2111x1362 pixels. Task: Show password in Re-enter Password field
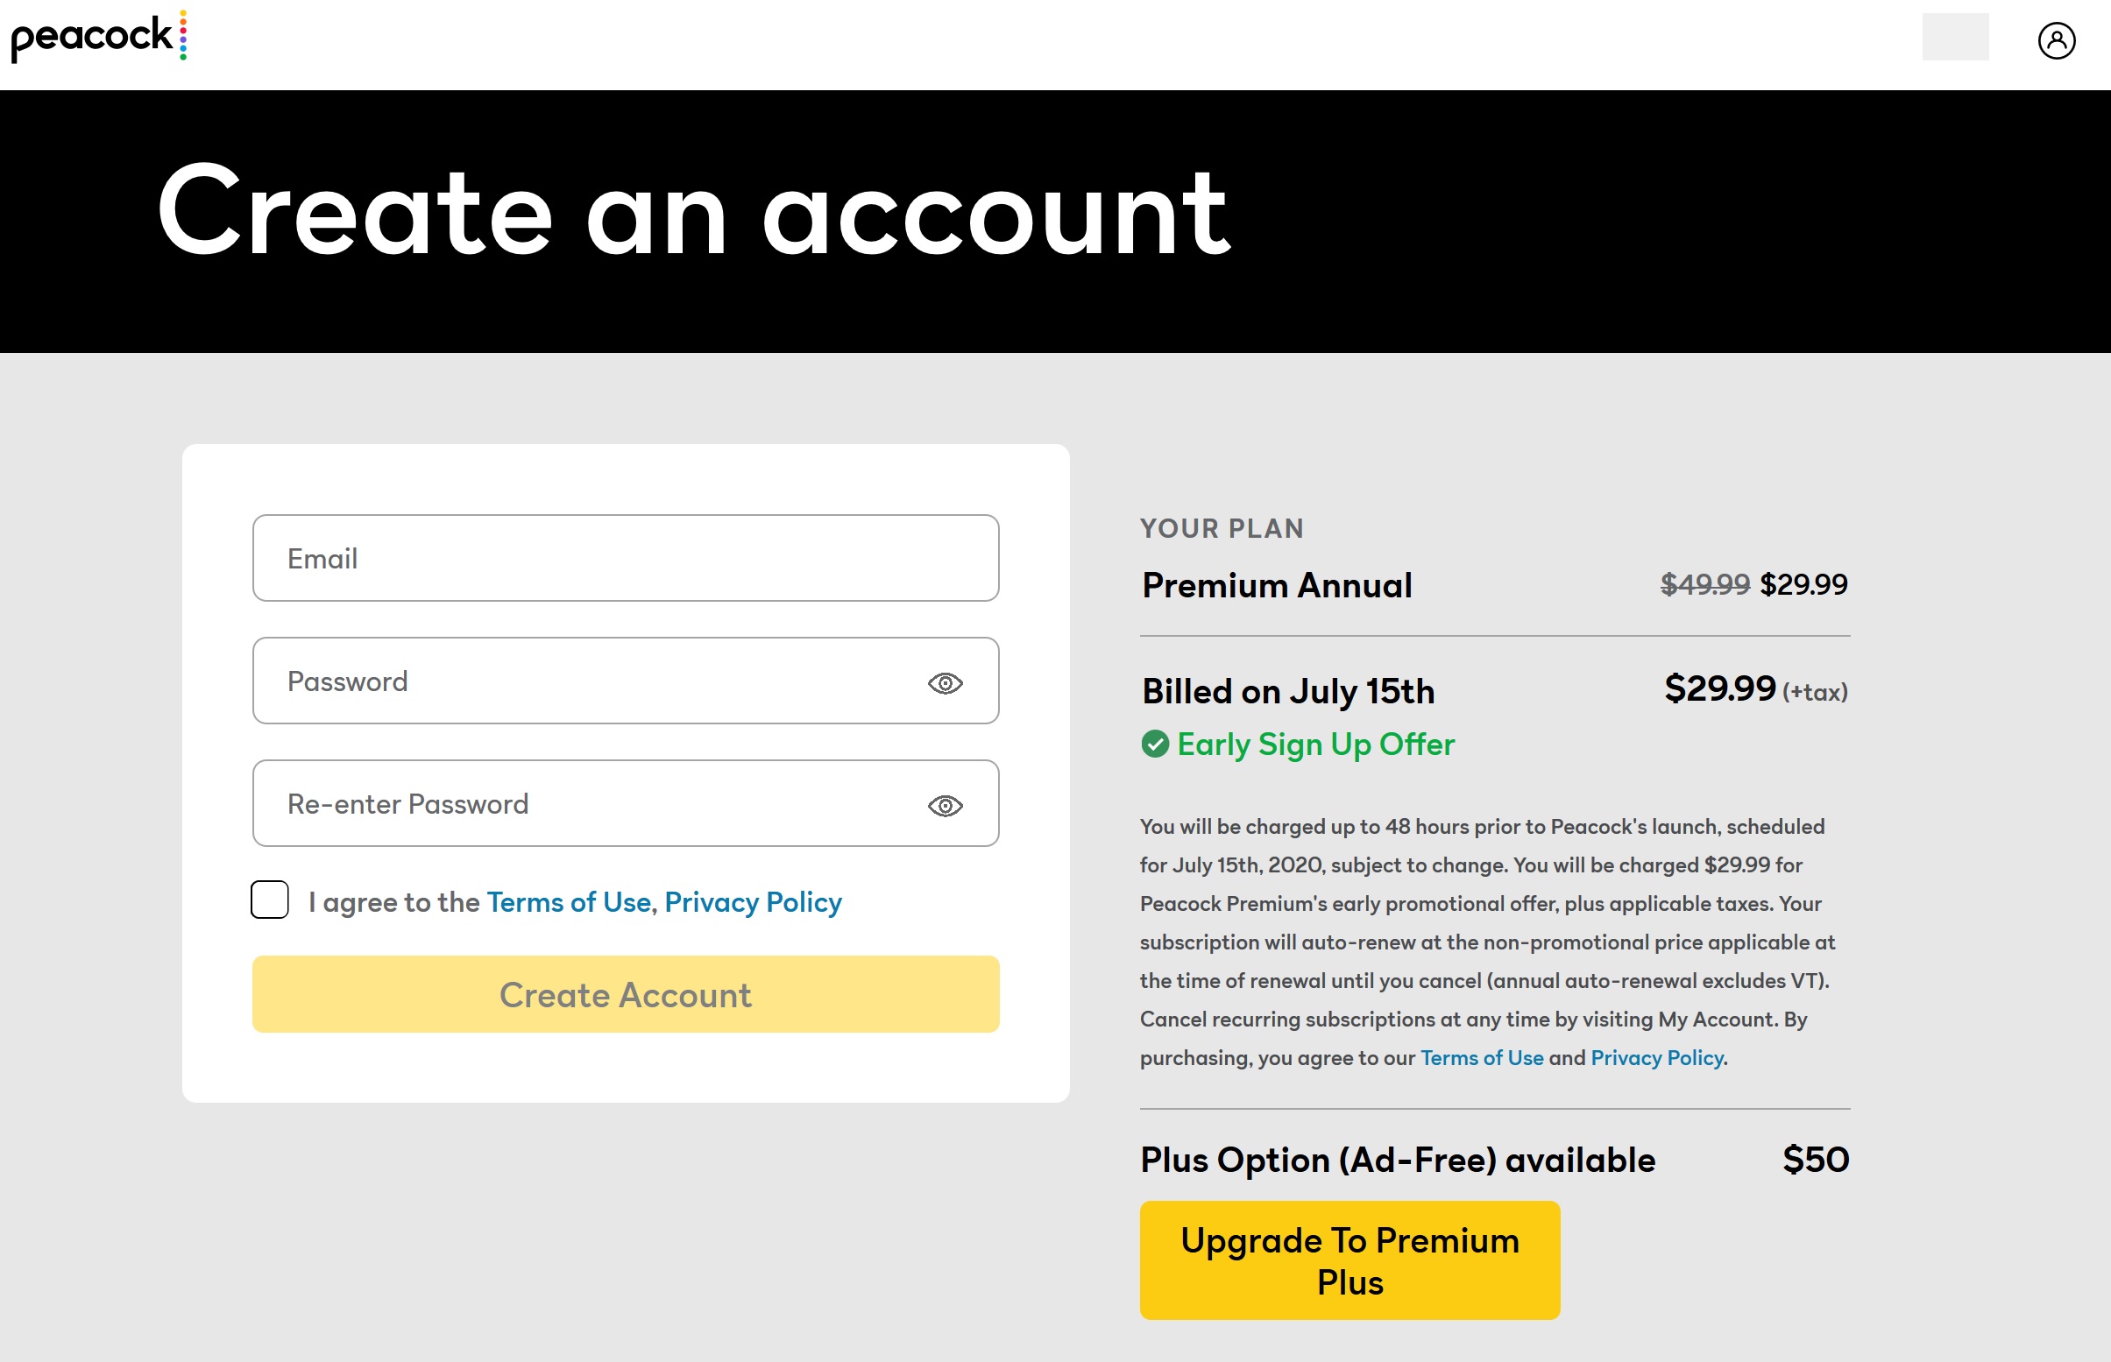(945, 806)
